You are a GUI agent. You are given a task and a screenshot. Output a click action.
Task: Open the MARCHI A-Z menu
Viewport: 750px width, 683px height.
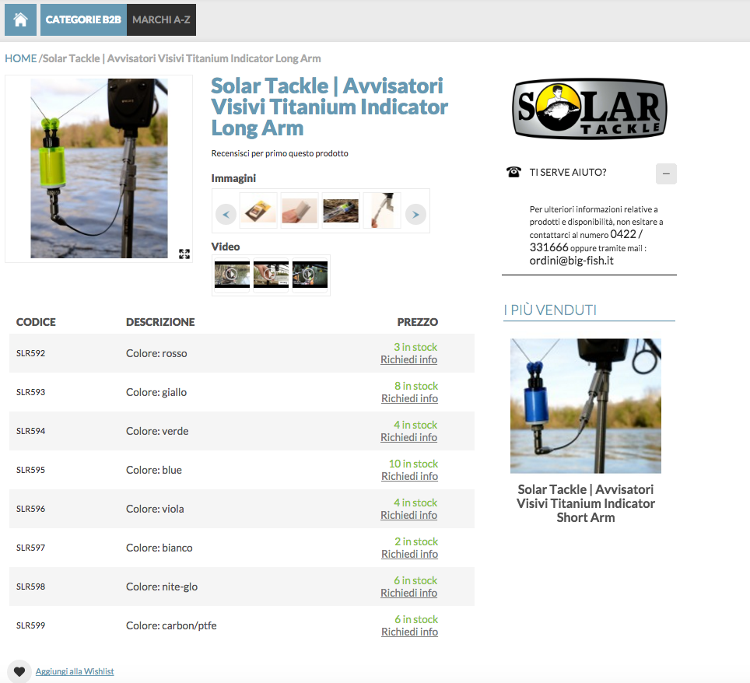coord(161,19)
